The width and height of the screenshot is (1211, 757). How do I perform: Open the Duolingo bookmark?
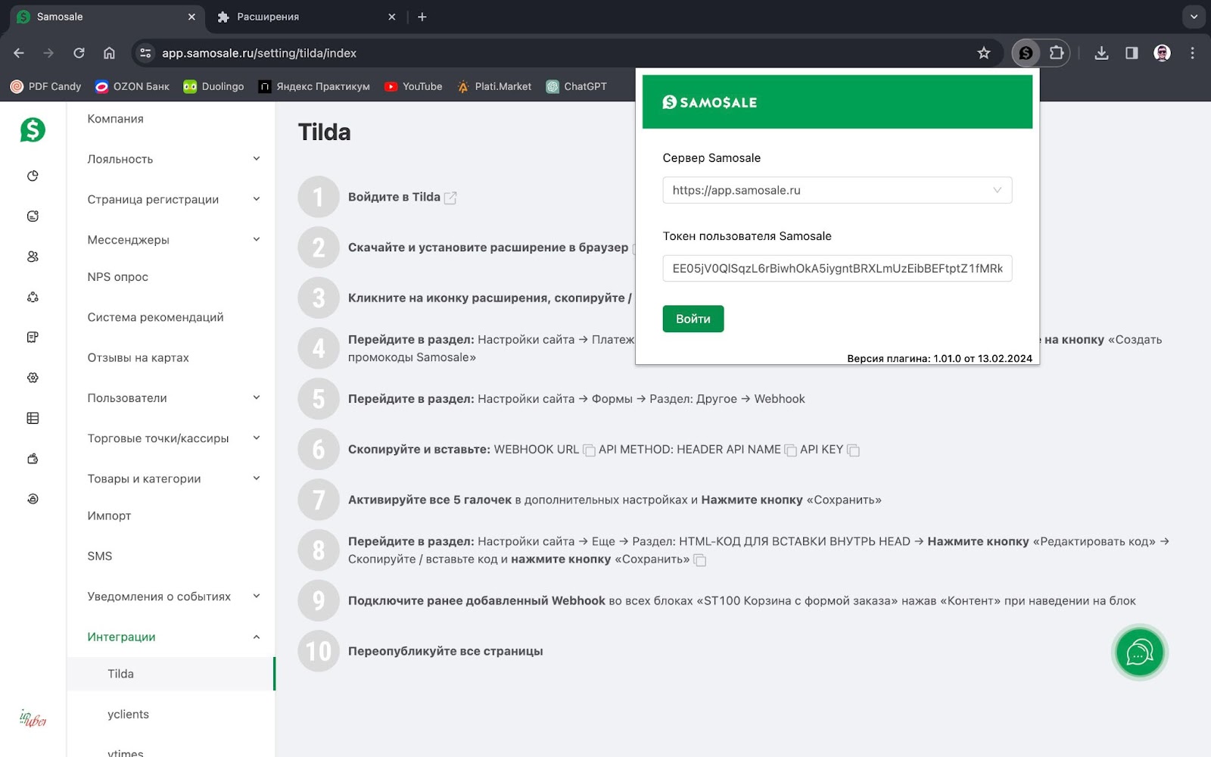pyautogui.click(x=213, y=86)
